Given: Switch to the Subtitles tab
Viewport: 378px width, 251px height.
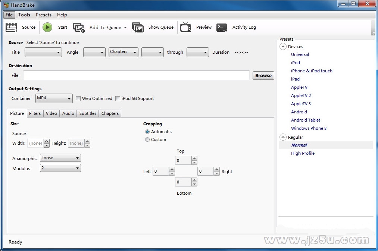Looking at the screenshot, I should pos(88,113).
